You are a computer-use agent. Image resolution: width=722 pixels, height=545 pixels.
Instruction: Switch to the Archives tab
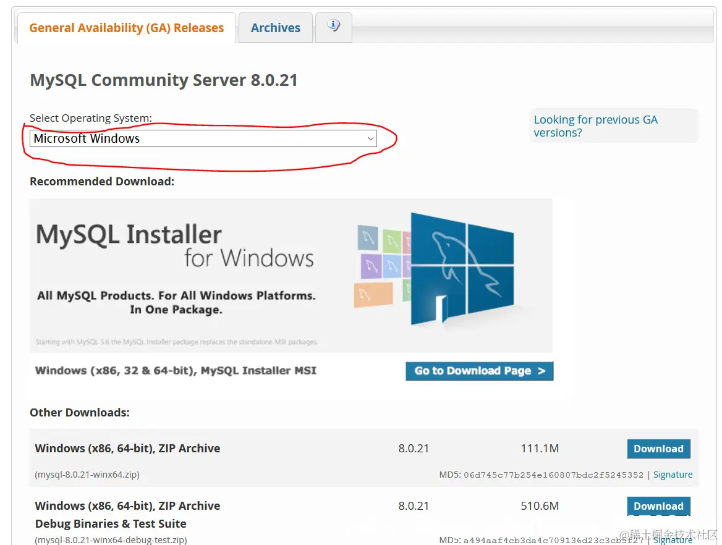coord(275,28)
